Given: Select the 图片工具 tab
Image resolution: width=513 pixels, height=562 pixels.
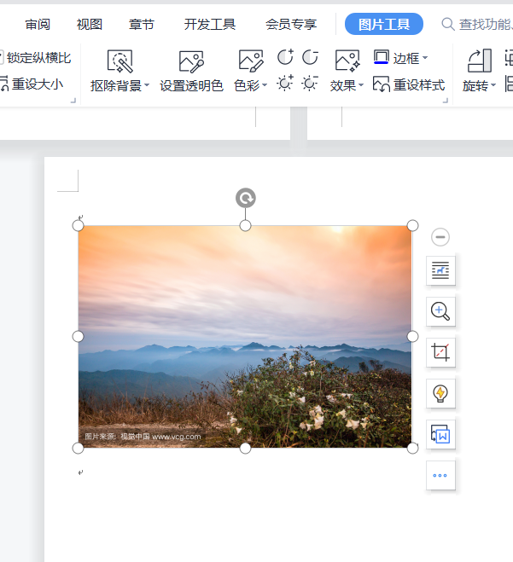Looking at the screenshot, I should pyautogui.click(x=384, y=24).
